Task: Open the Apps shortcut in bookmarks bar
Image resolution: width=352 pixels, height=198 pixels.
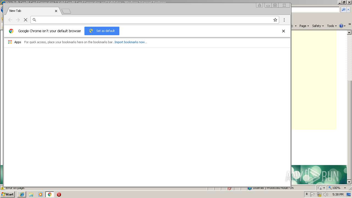Action: pyautogui.click(x=15, y=42)
